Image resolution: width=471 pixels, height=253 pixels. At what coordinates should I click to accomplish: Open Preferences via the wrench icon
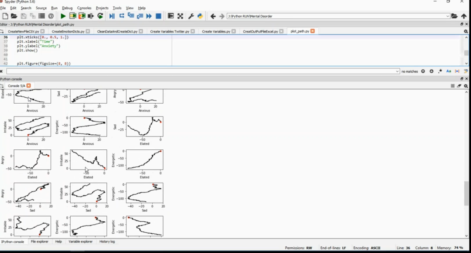pos(191,16)
